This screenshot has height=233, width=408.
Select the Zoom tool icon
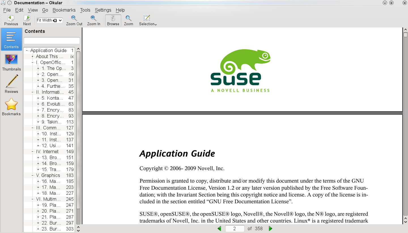[x=128, y=19]
